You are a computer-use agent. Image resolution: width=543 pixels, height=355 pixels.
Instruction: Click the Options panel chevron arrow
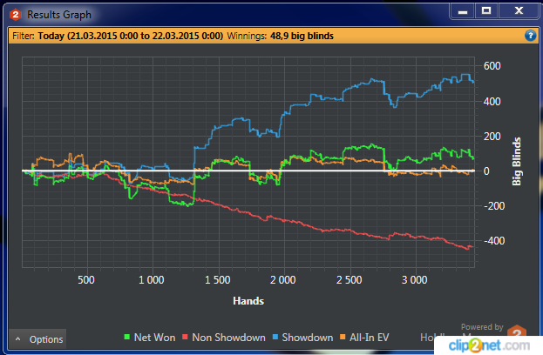point(18,339)
